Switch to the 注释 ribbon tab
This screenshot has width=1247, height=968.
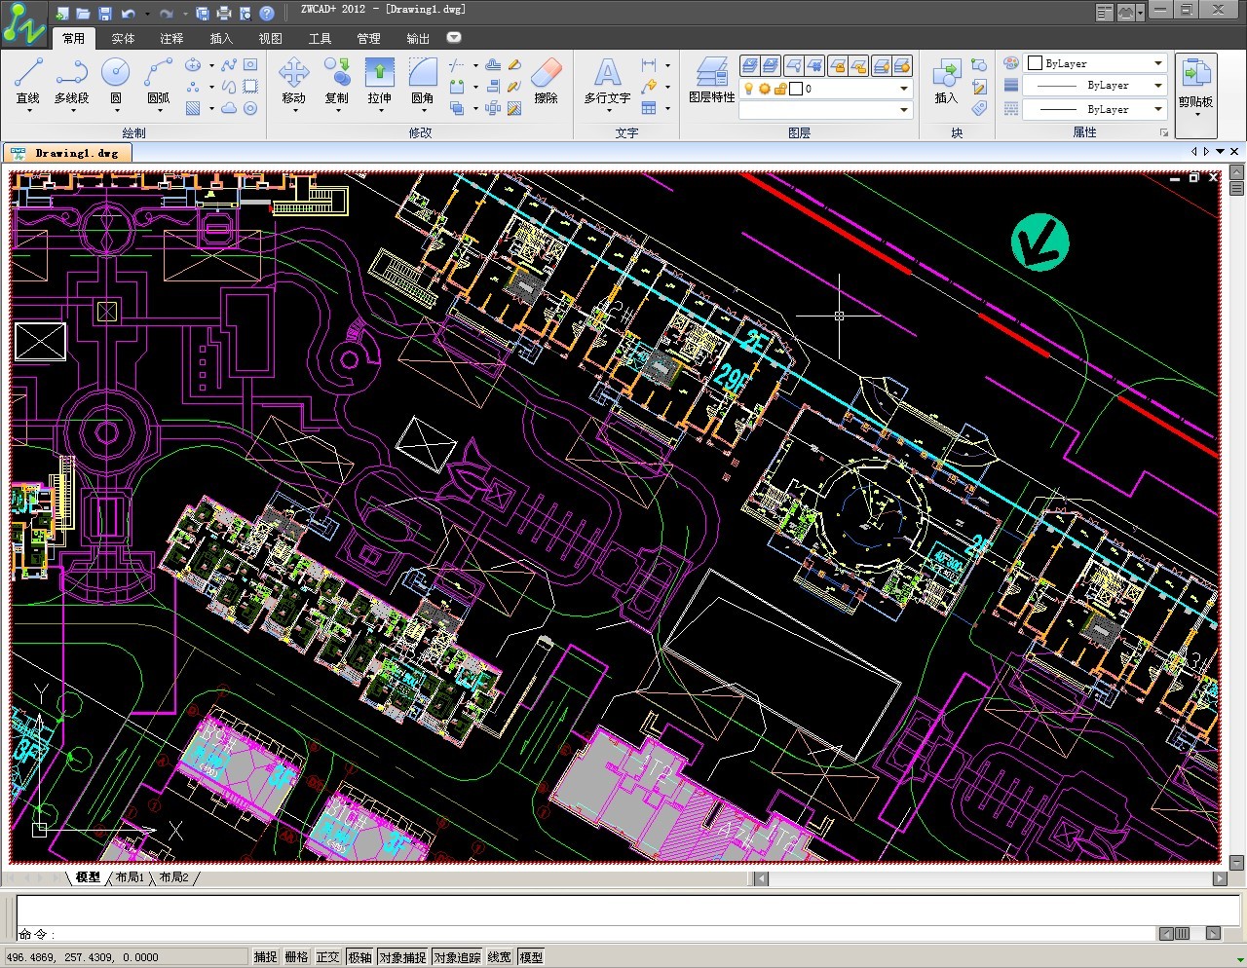[x=171, y=39]
